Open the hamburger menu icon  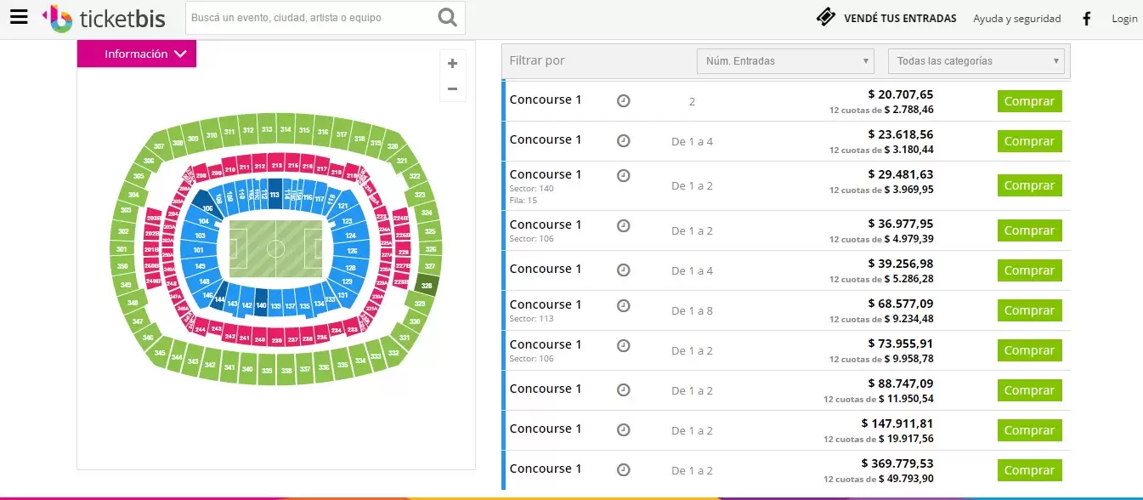(x=19, y=17)
